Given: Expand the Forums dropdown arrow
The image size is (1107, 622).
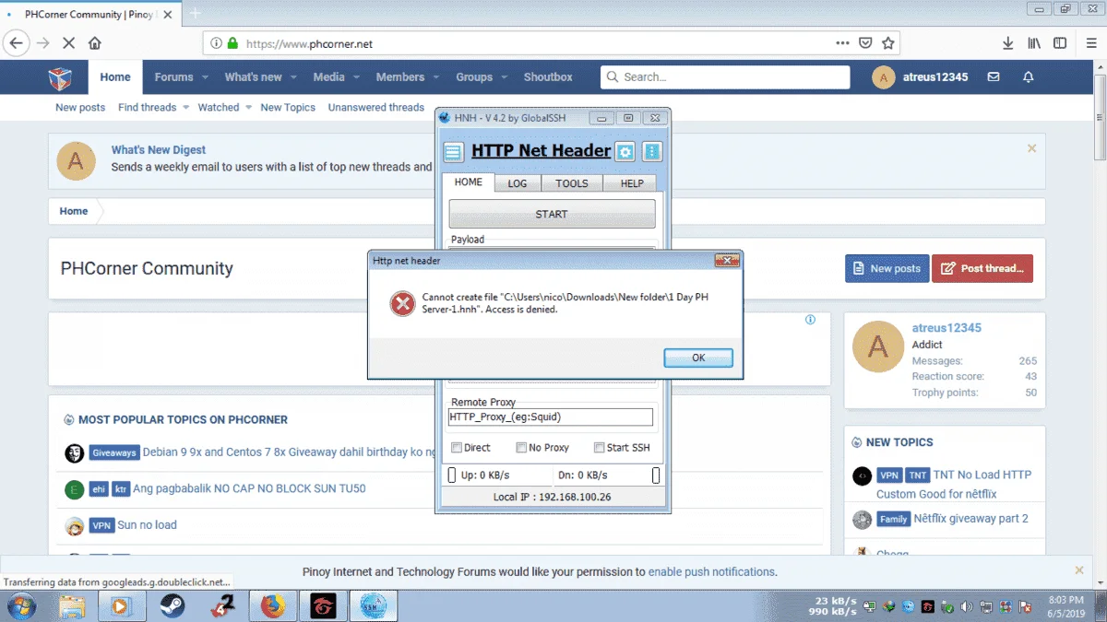Looking at the screenshot, I should point(205,77).
